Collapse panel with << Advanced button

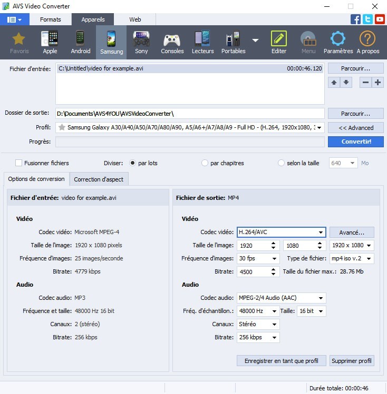[355, 128]
